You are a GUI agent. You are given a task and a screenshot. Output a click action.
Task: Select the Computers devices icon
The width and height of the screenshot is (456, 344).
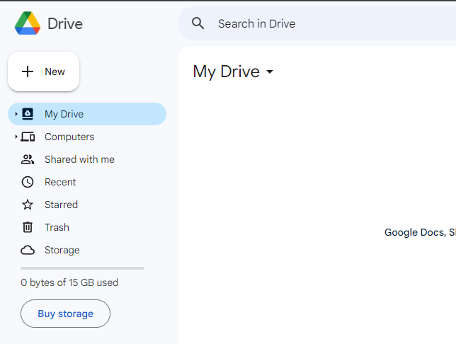point(28,137)
